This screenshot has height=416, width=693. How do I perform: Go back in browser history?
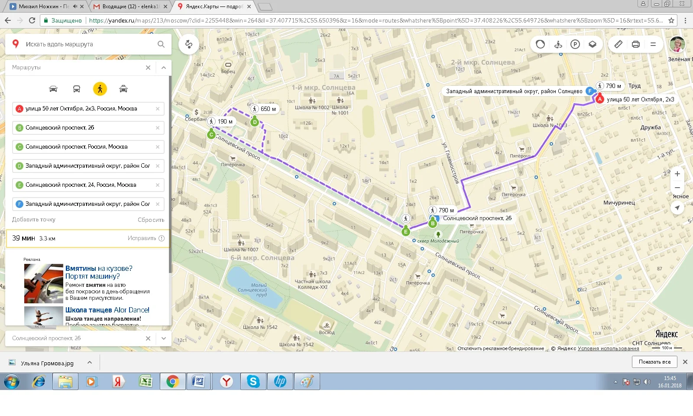(x=8, y=20)
